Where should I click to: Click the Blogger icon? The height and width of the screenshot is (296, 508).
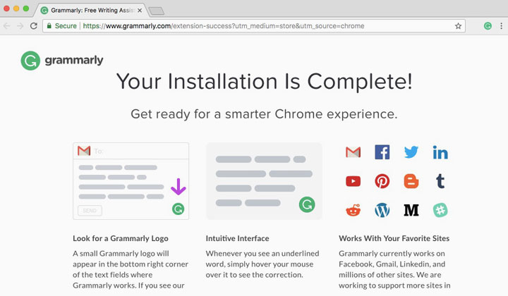(x=411, y=181)
